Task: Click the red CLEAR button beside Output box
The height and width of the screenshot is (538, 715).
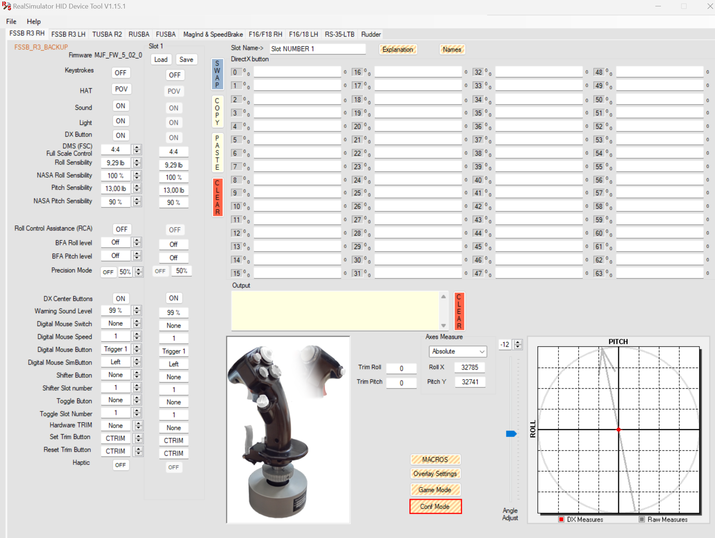Action: click(459, 311)
